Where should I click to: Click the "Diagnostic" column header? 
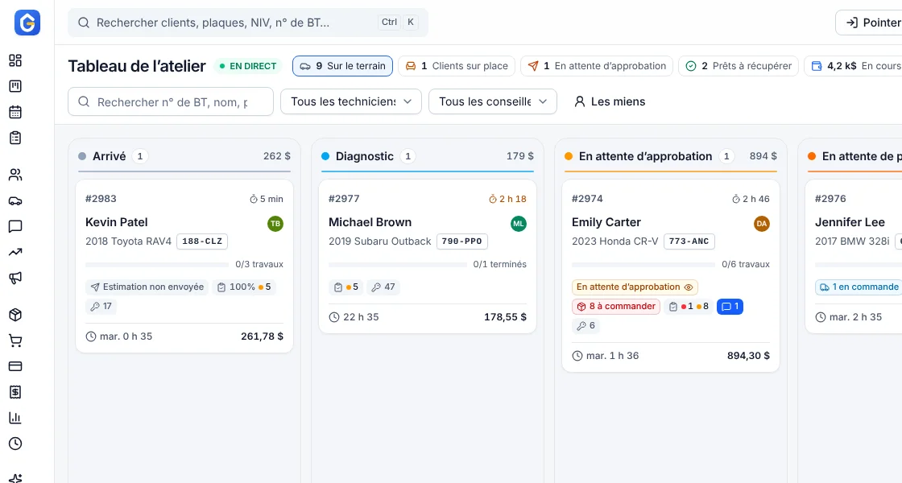pyautogui.click(x=428, y=156)
